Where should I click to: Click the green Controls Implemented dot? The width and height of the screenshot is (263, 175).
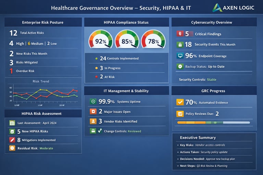pos(97,58)
